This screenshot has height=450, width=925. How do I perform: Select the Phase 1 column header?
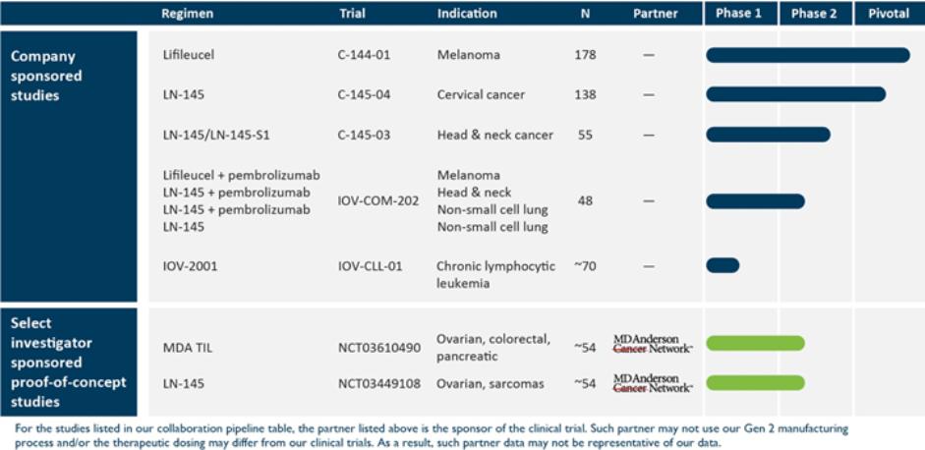point(738,14)
